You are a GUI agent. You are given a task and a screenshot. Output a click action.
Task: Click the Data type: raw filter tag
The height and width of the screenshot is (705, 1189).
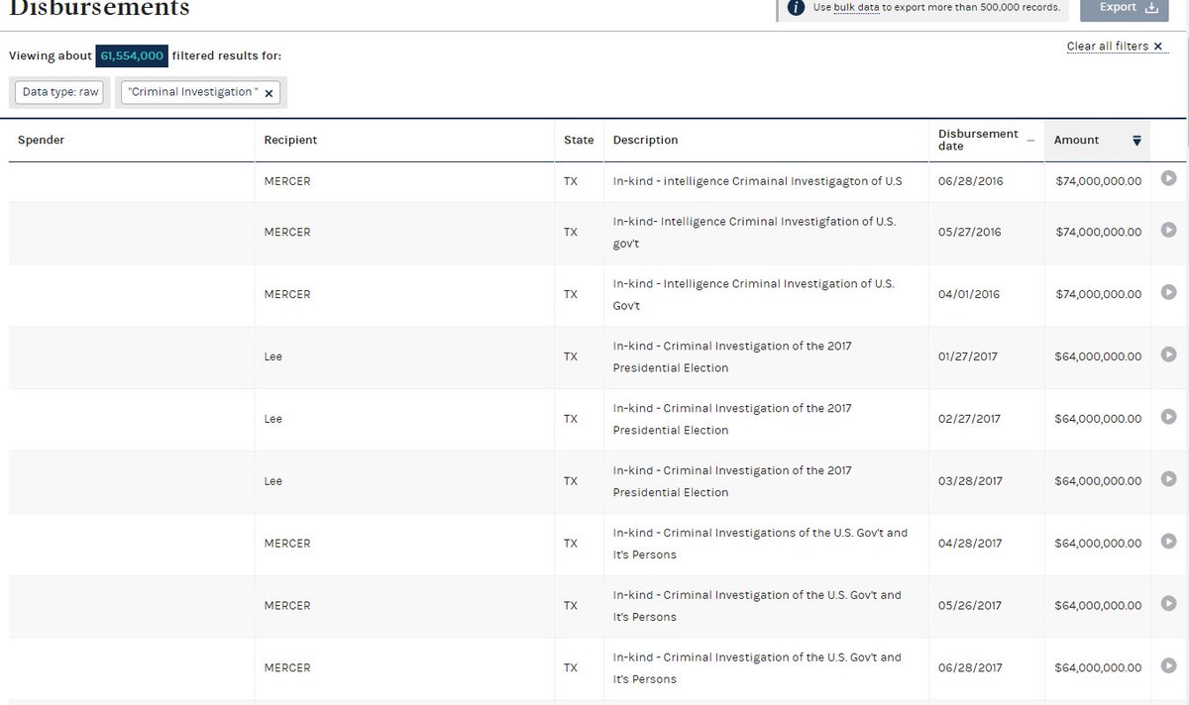(x=60, y=92)
